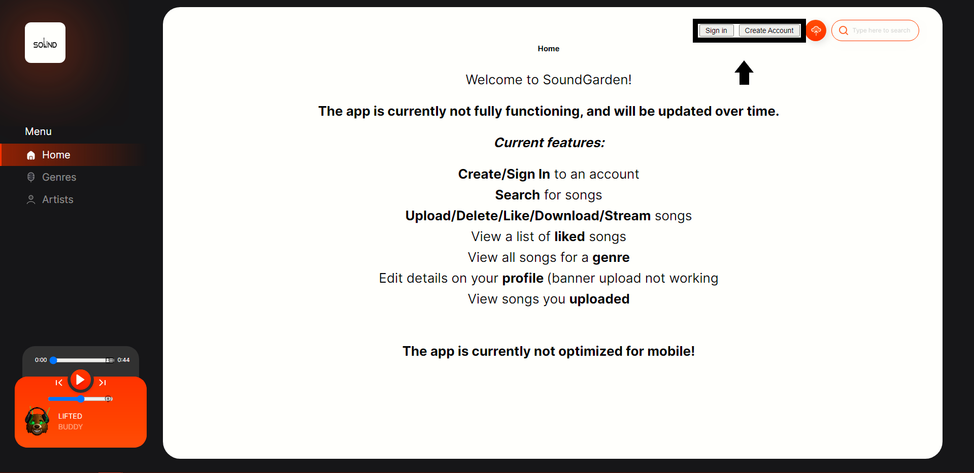Click the song progress bar at 0:00

[53, 360]
